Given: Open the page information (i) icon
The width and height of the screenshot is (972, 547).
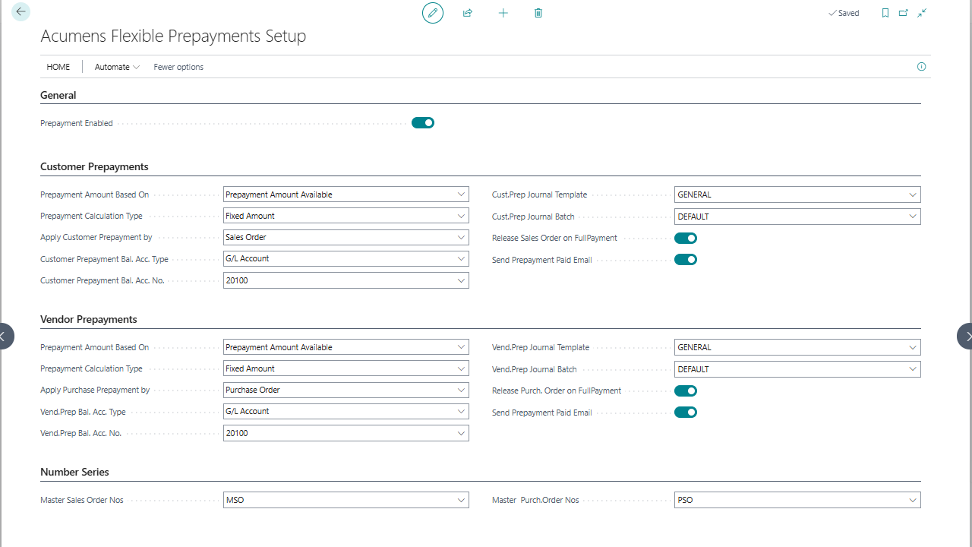Looking at the screenshot, I should pyautogui.click(x=921, y=67).
